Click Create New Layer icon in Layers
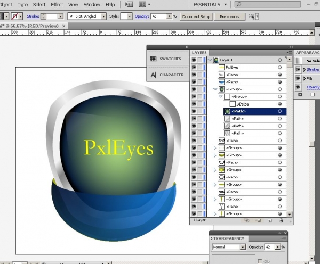 click(270, 220)
